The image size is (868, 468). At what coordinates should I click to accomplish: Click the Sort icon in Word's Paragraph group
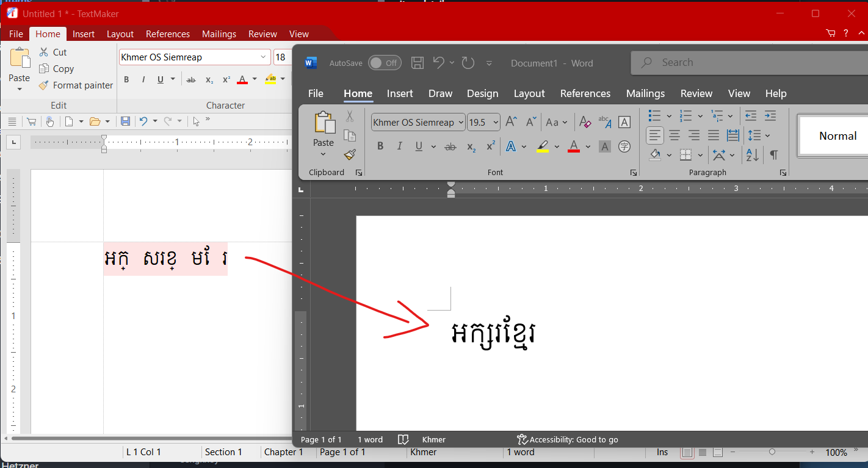(753, 155)
